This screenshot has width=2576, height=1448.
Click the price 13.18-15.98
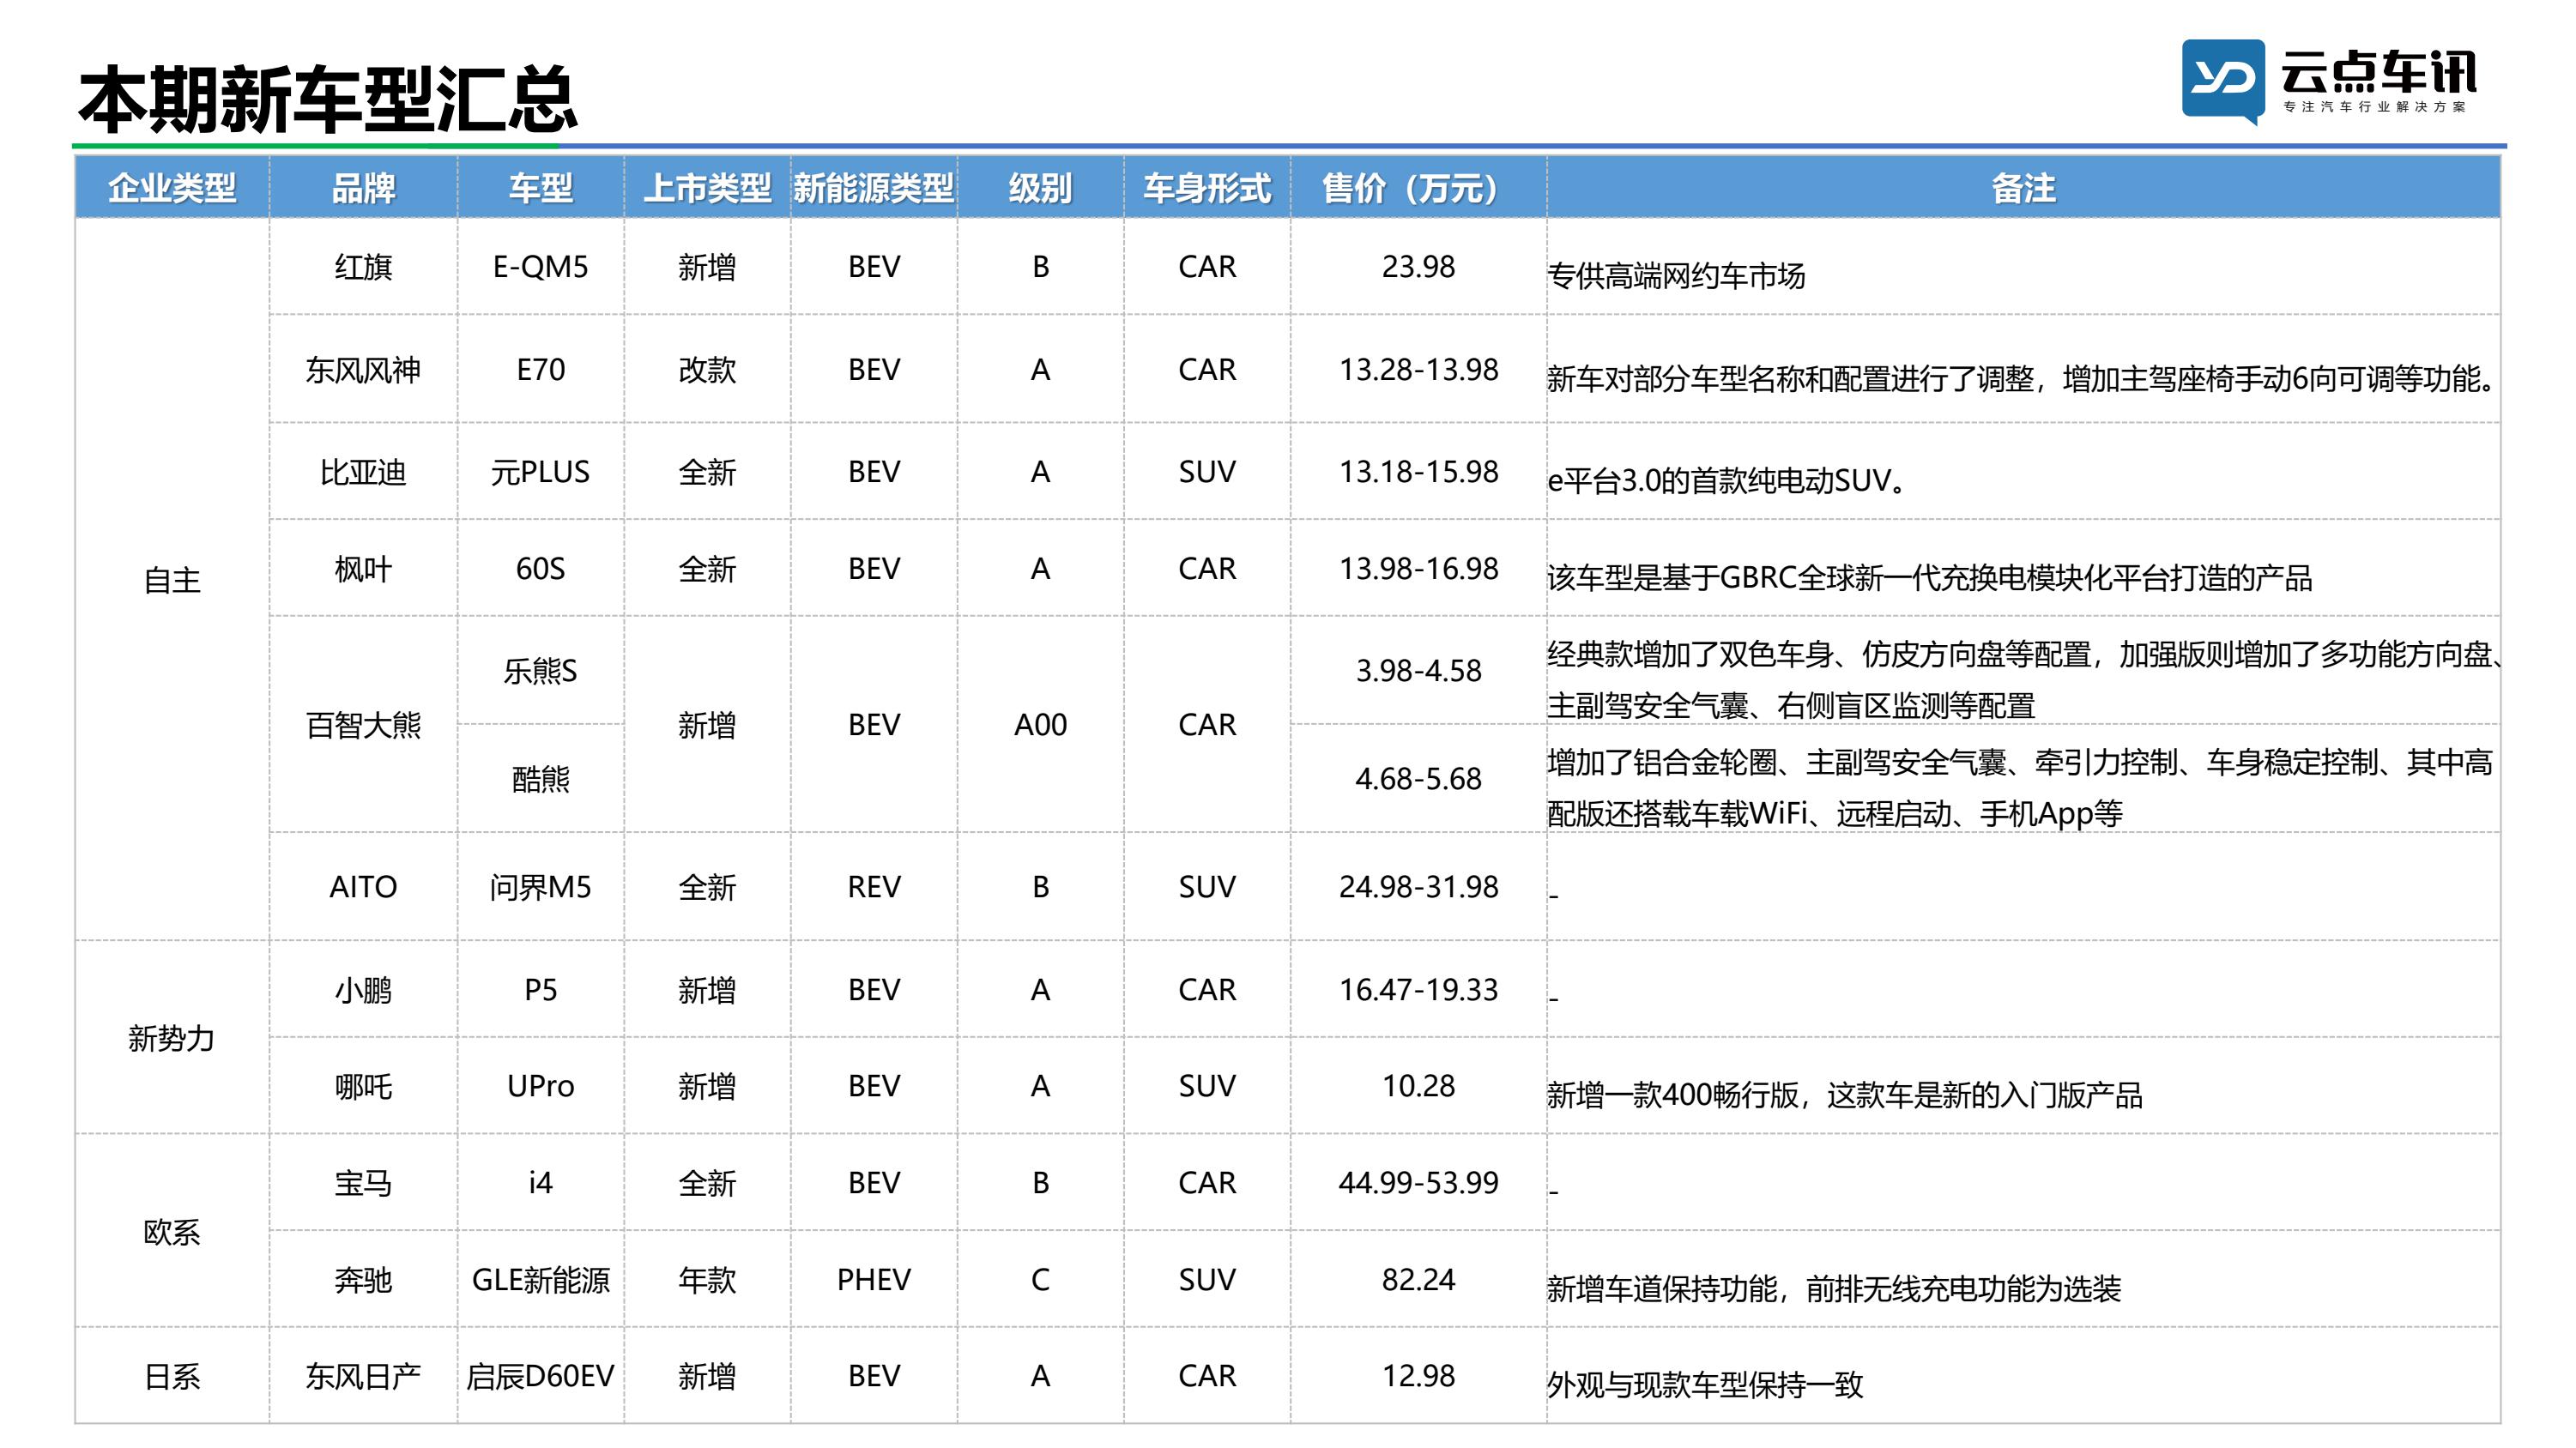[1418, 472]
